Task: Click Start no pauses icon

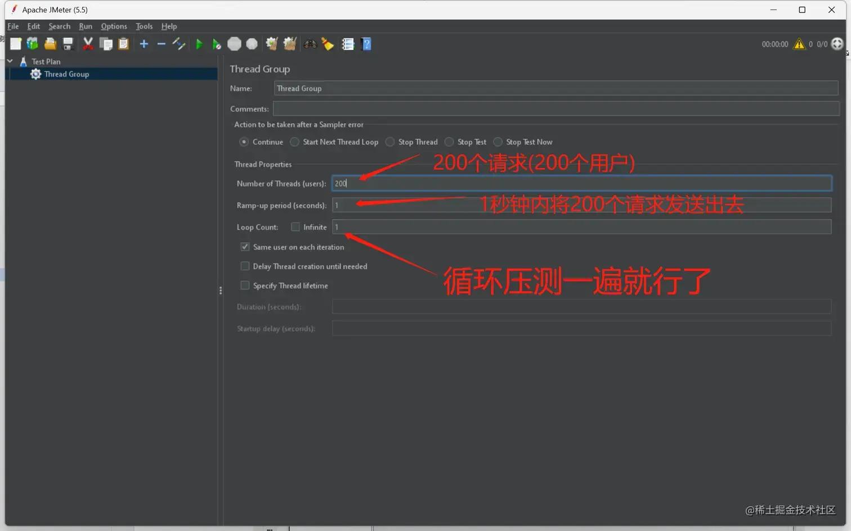Action: 216,44
